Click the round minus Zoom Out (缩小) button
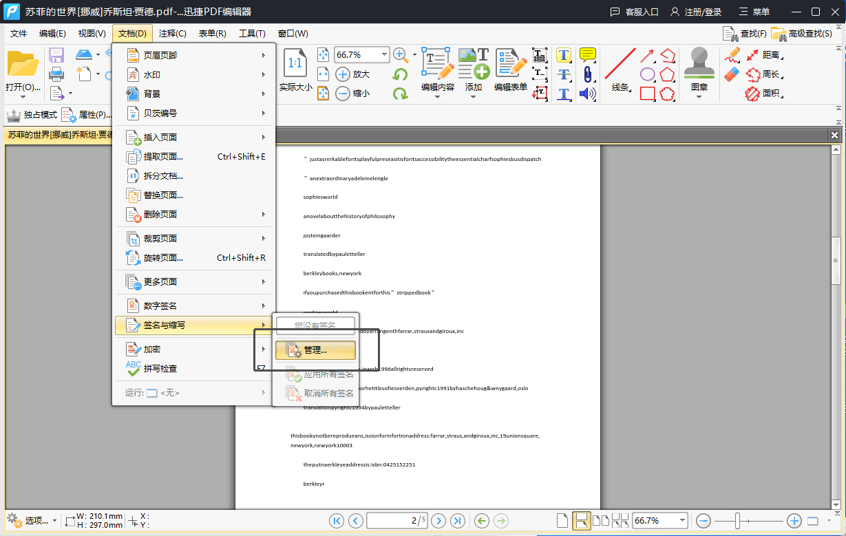 pyautogui.click(x=343, y=94)
